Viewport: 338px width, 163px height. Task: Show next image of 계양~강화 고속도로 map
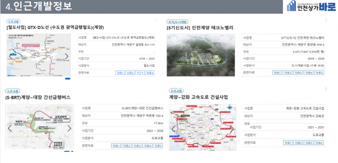click(232, 128)
